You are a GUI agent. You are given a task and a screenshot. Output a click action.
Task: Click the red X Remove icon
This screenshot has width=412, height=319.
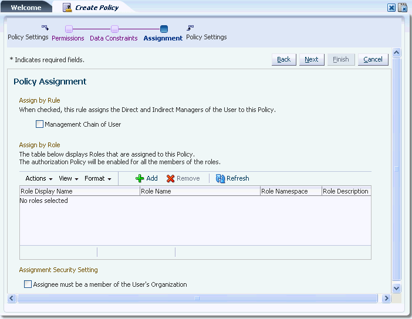point(171,178)
